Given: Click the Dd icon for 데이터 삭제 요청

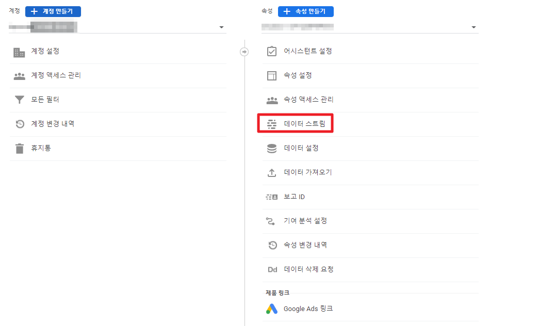Looking at the screenshot, I should [x=272, y=269].
